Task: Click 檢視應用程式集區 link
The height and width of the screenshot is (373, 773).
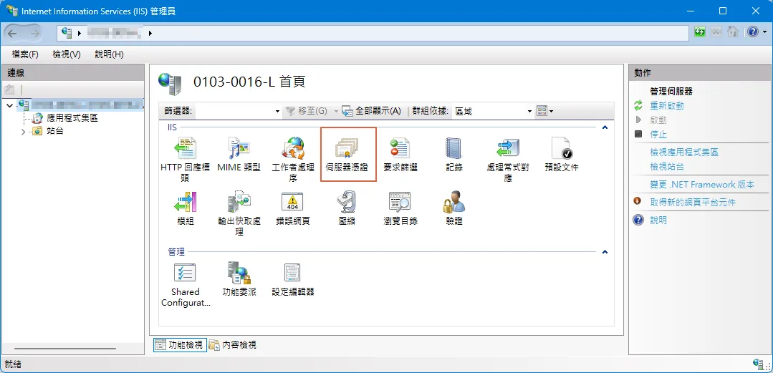Action: 684,152
